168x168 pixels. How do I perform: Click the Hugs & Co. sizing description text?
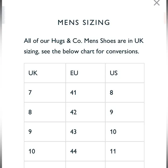84,46
